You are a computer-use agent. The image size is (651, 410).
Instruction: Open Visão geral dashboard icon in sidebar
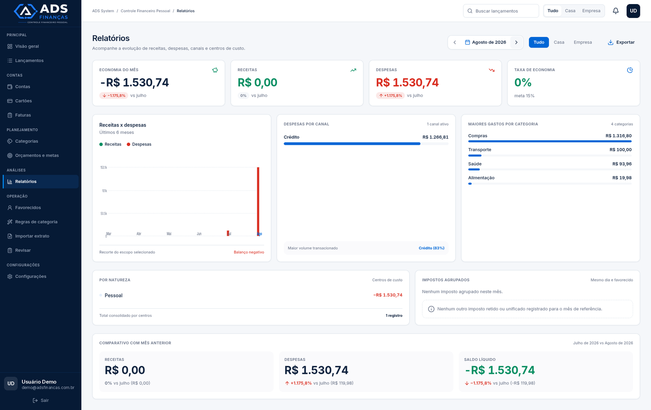[10, 46]
